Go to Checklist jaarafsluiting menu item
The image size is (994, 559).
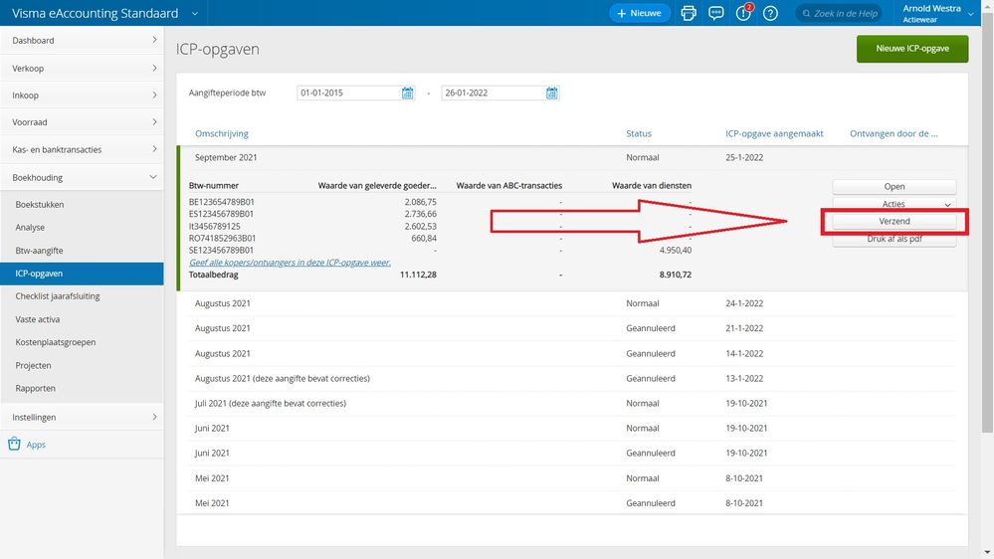[58, 296]
